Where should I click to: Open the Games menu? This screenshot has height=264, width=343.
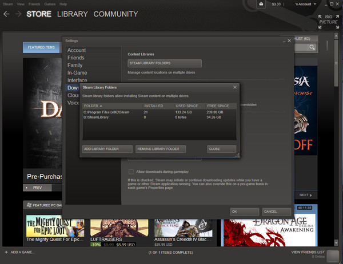(50, 3)
